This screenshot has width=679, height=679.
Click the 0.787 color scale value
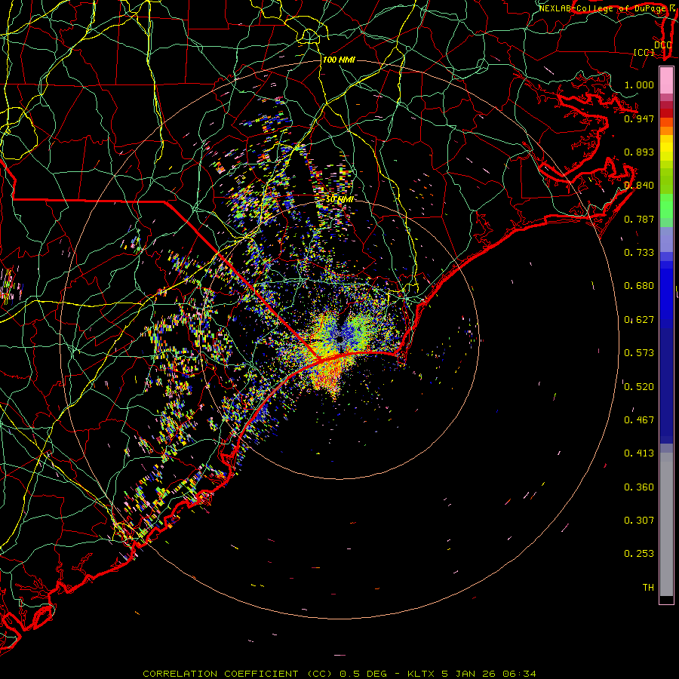639,219
